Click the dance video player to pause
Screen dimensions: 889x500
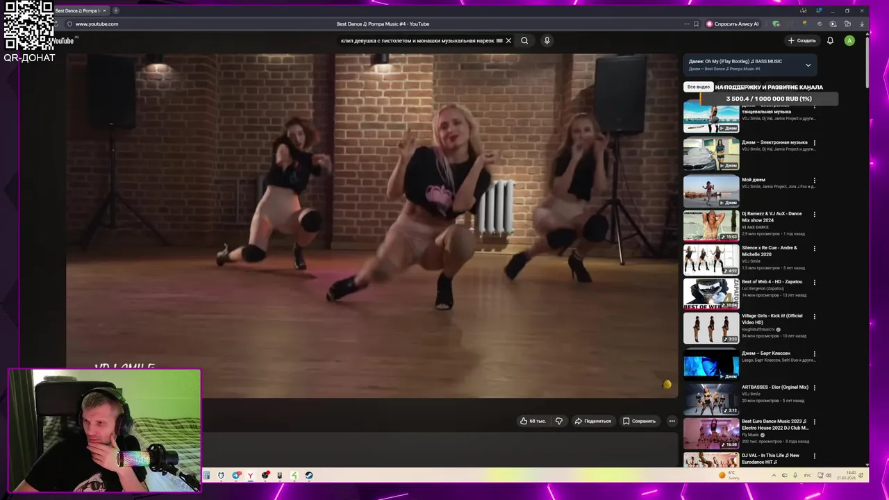(x=372, y=226)
